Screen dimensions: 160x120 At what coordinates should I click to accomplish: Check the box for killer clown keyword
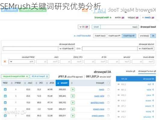pyautogui.click(x=108, y=96)
